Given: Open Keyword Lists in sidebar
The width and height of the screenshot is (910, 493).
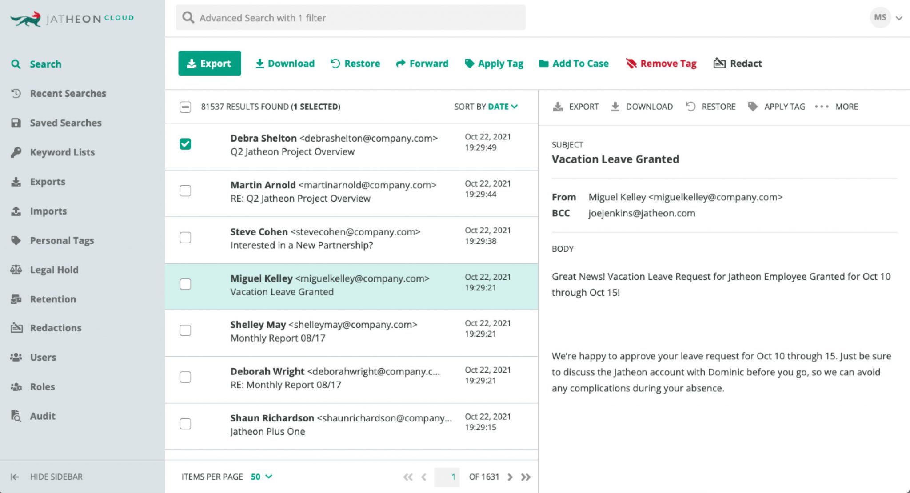Looking at the screenshot, I should (62, 152).
